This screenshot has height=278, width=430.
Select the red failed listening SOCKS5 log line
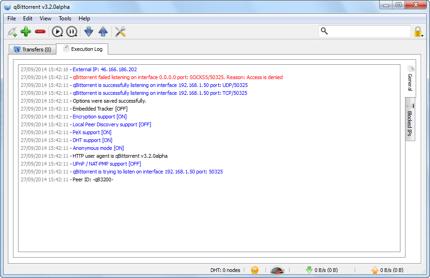coord(152,77)
